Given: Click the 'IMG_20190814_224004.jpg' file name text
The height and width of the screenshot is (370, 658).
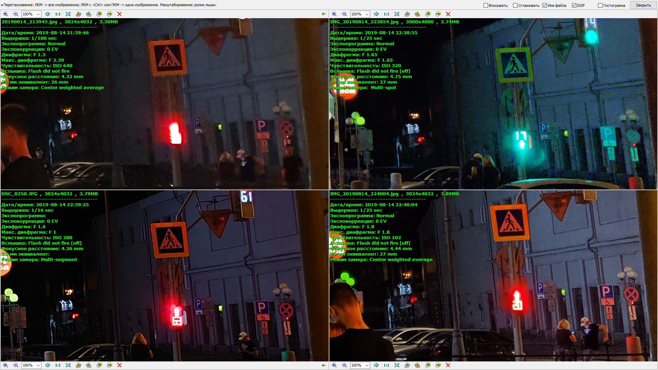Looking at the screenshot, I should tap(364, 194).
